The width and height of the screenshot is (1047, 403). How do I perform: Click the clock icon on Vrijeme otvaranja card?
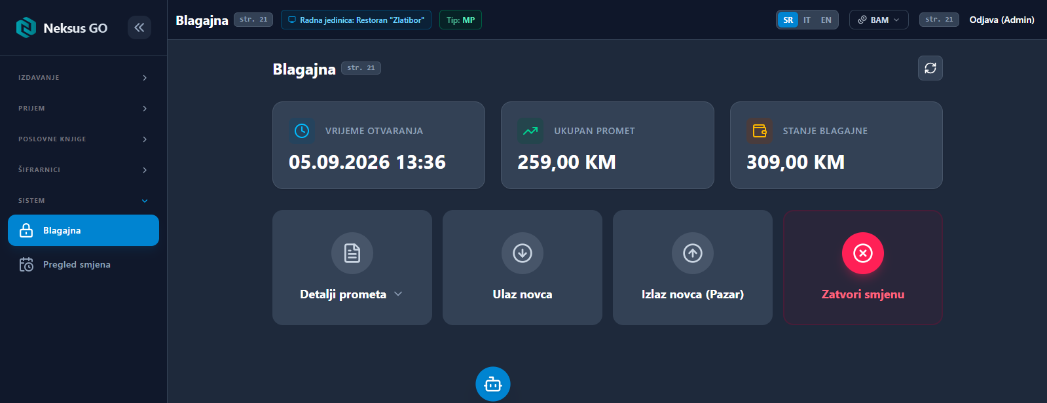point(302,131)
